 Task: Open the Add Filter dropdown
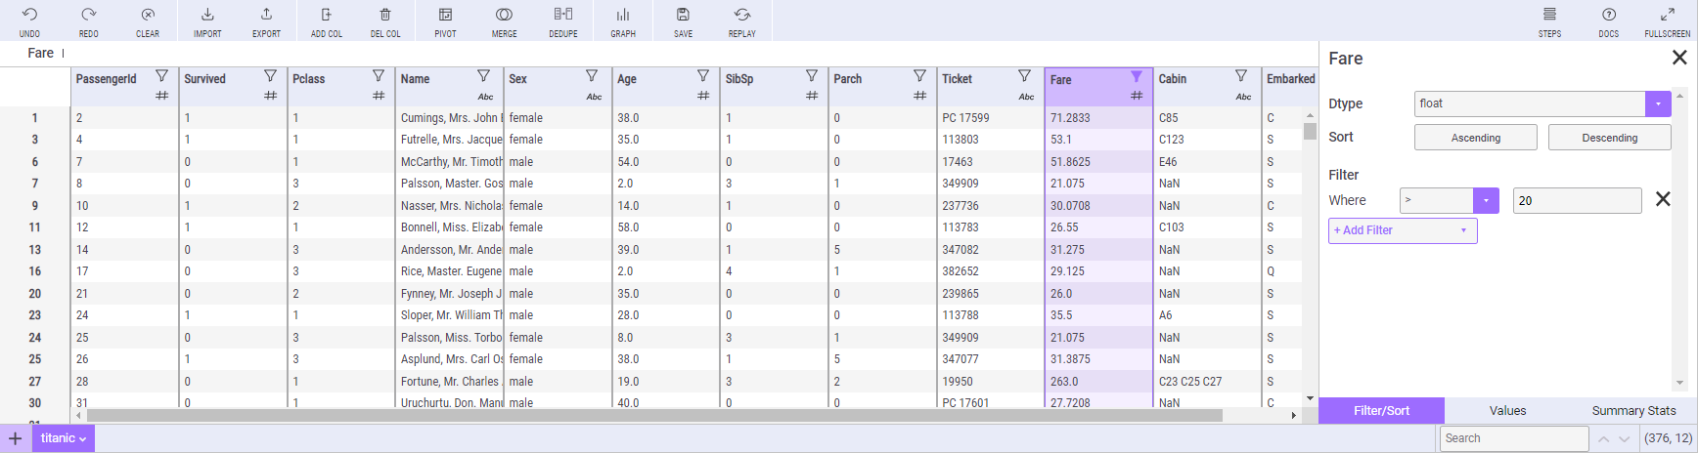(1403, 230)
